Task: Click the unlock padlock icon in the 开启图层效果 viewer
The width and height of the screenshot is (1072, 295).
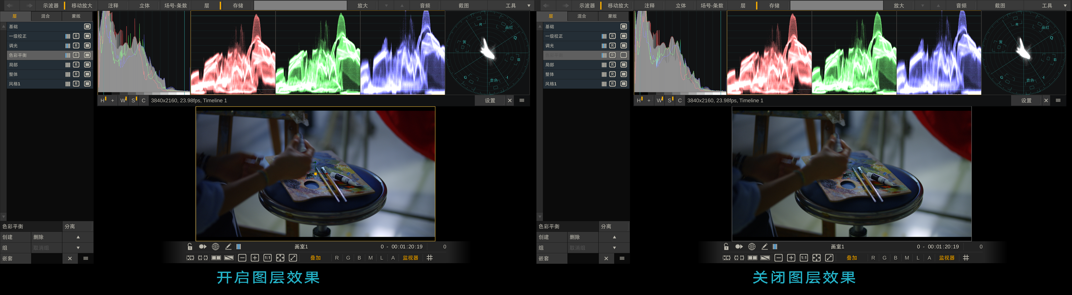Action: (x=190, y=246)
